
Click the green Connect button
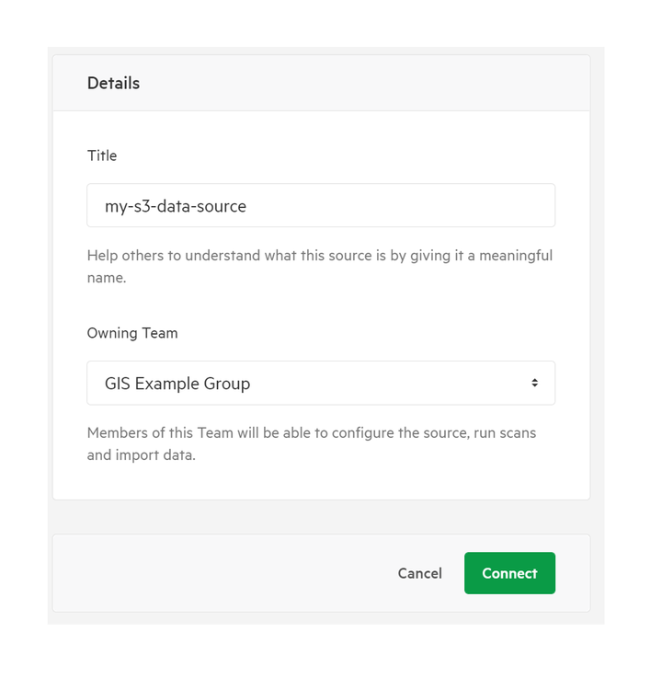pos(509,573)
